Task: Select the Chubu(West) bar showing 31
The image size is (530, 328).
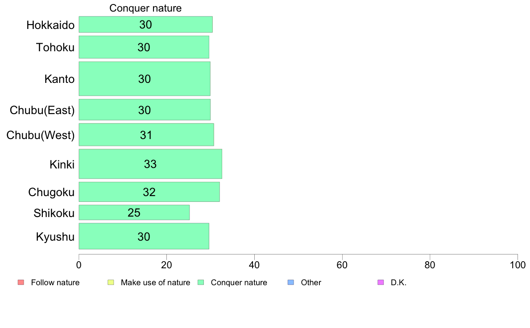Action: point(146,135)
